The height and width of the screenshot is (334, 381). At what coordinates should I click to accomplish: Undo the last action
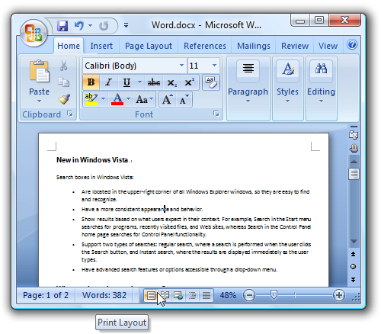coord(79,26)
